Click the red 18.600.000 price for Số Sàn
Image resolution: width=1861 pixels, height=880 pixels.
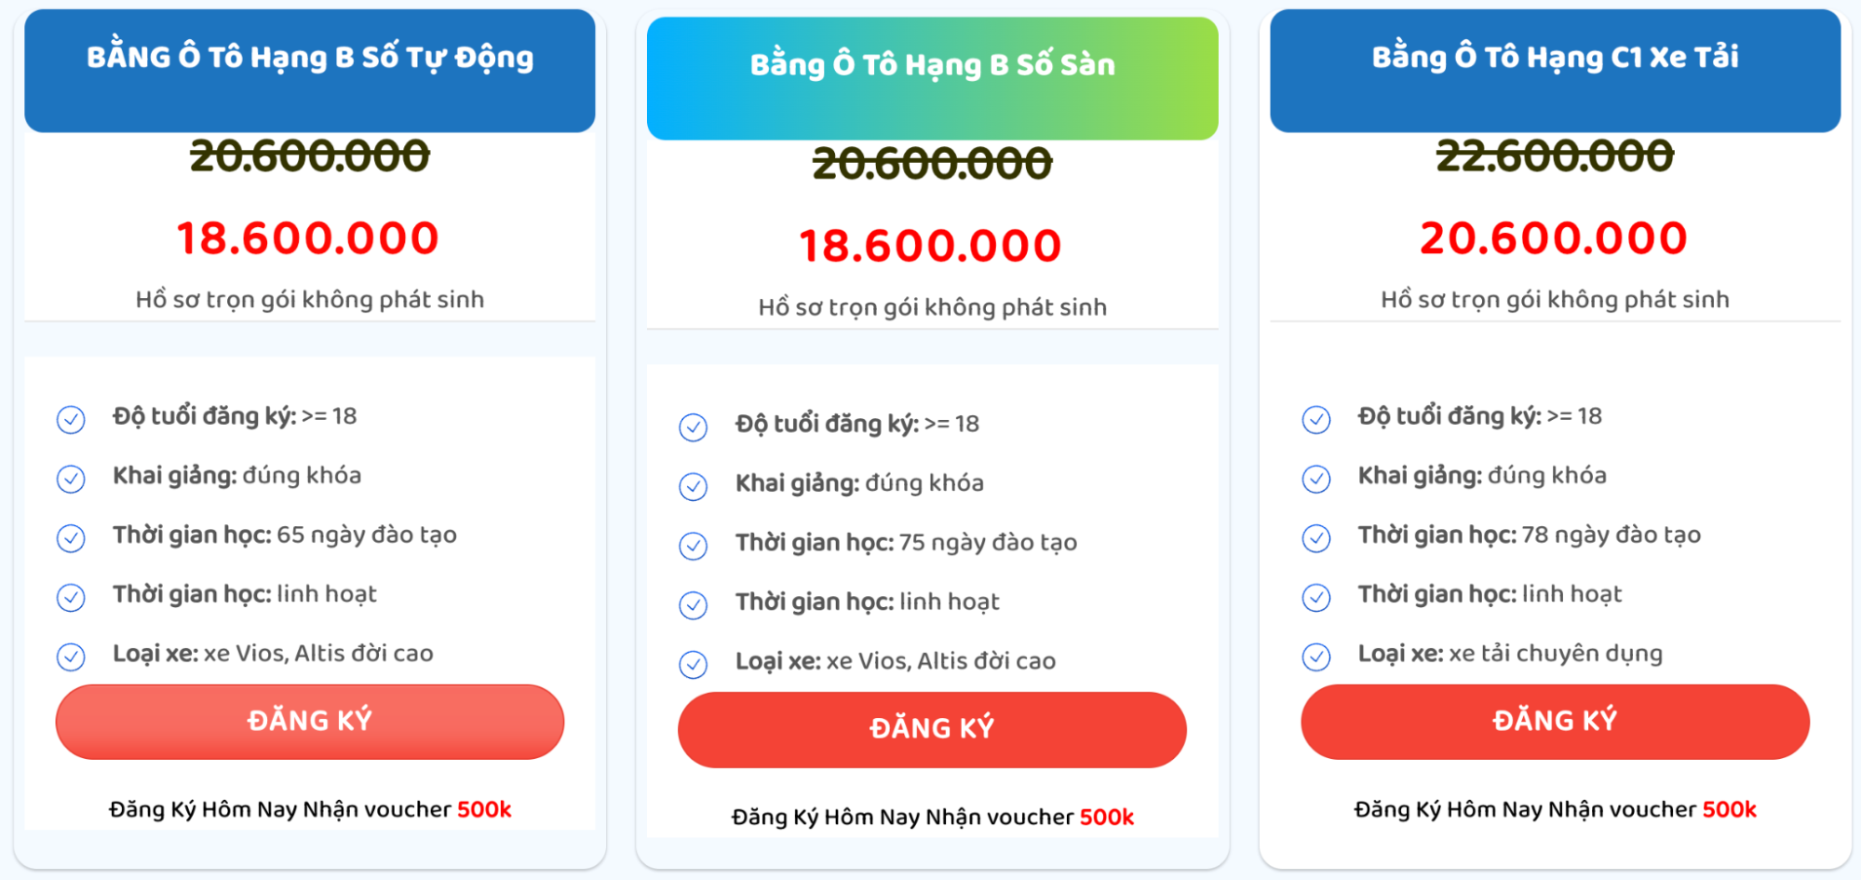click(x=930, y=246)
